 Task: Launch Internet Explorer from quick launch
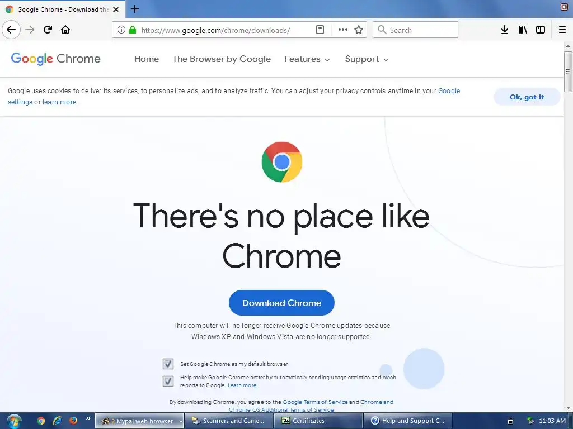(x=57, y=421)
